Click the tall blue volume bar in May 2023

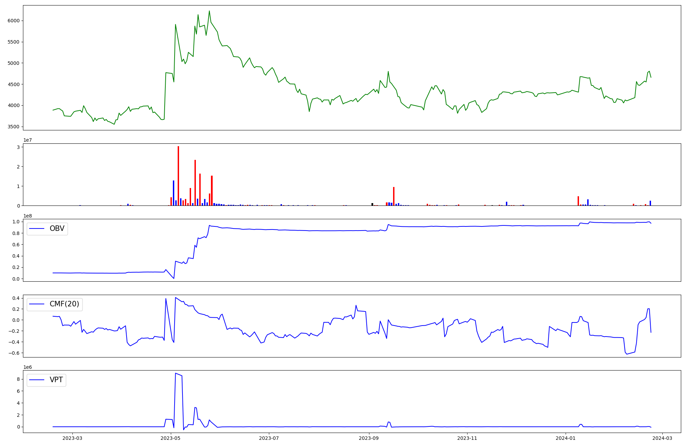pyautogui.click(x=174, y=193)
